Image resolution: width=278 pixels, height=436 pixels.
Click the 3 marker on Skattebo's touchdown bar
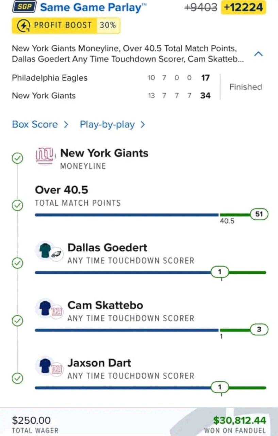point(259,329)
